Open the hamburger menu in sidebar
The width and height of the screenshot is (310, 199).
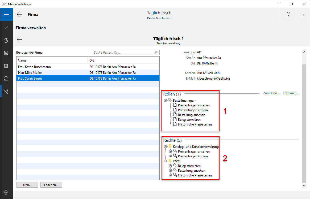coord(6,15)
